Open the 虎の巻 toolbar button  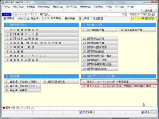click(149, 10)
